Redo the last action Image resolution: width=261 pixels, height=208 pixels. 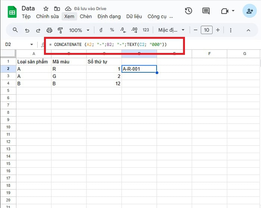coord(38,30)
